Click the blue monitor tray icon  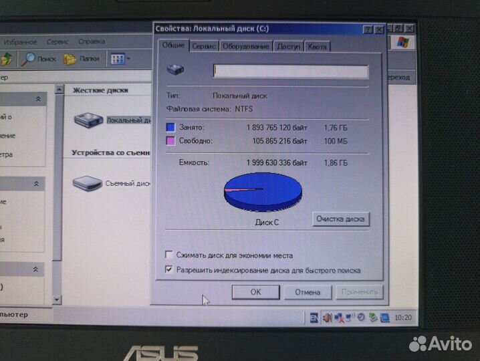(385, 318)
